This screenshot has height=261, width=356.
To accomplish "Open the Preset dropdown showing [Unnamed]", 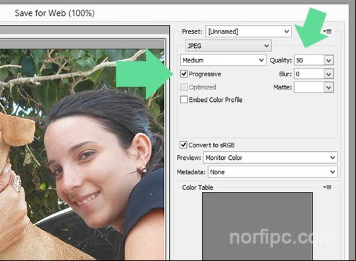I will pos(248,32).
